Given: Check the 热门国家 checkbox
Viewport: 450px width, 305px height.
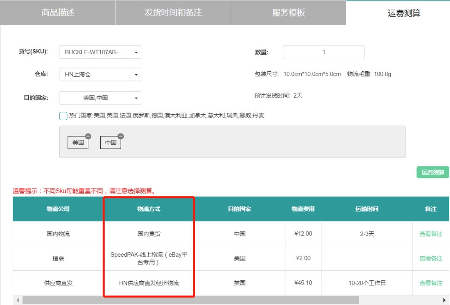Looking at the screenshot, I should pos(63,116).
